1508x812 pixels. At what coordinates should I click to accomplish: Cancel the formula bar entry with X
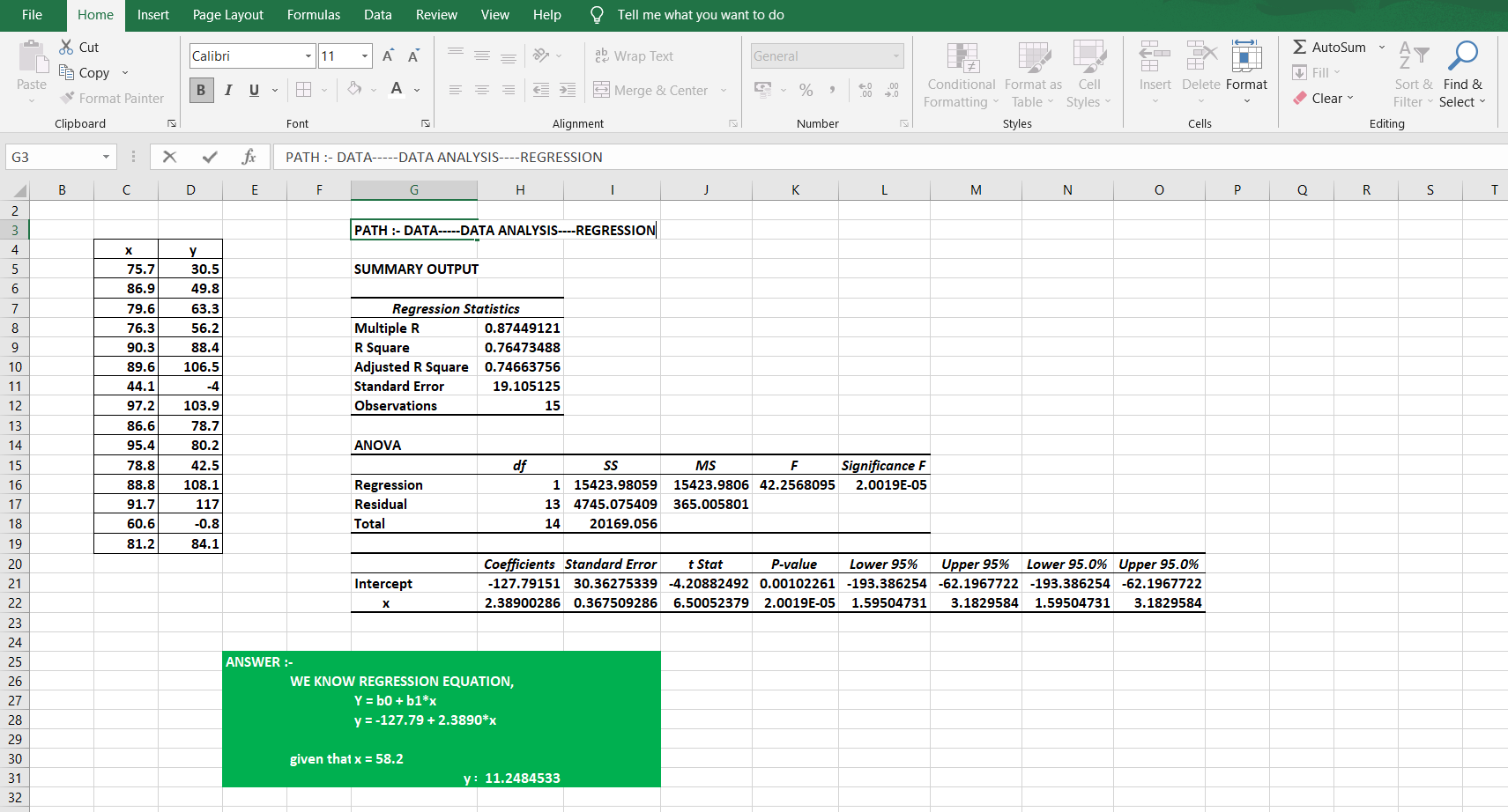[x=170, y=157]
